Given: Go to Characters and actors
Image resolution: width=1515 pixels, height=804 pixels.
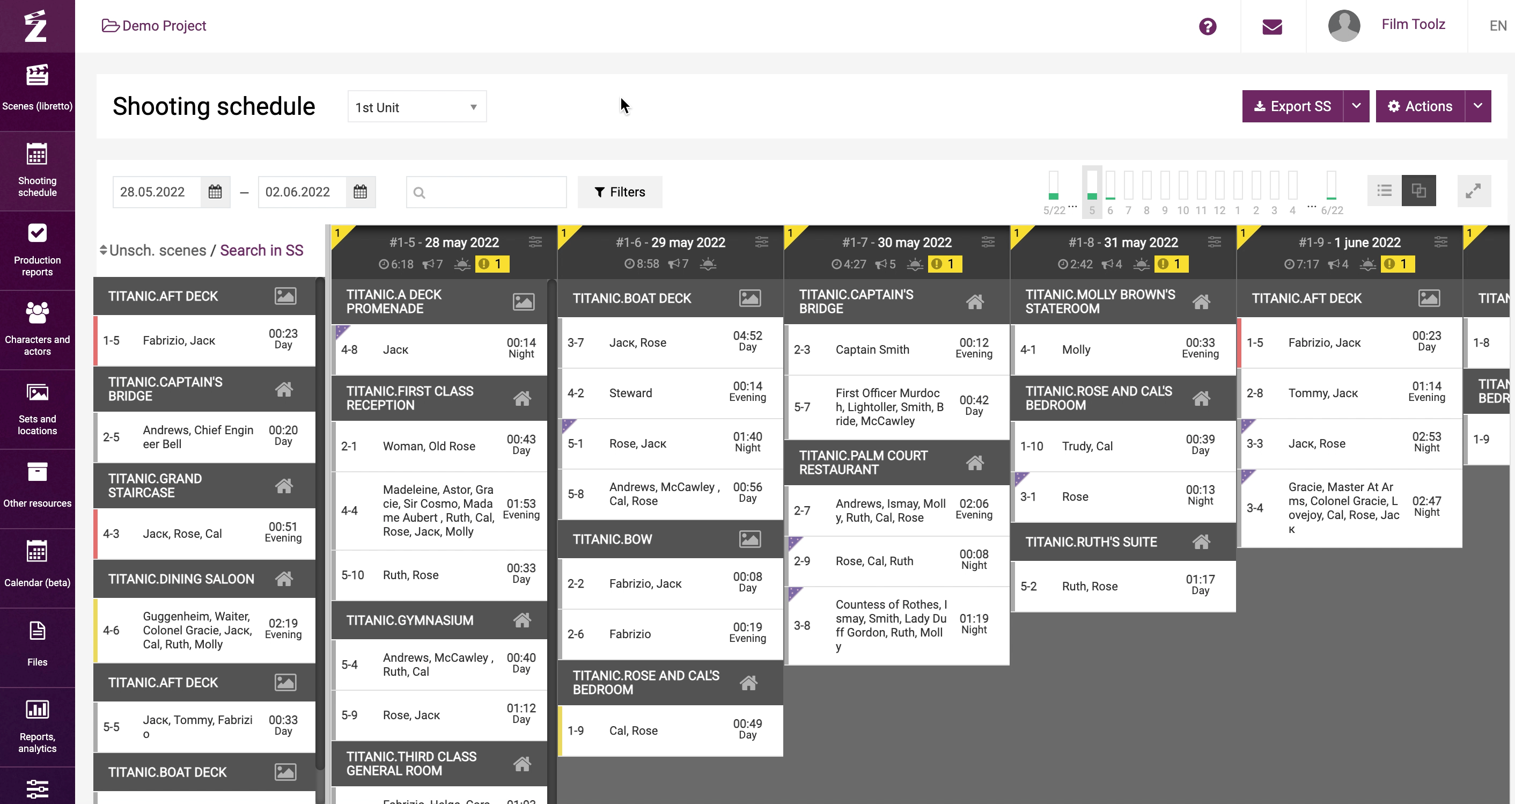Looking at the screenshot, I should (37, 330).
